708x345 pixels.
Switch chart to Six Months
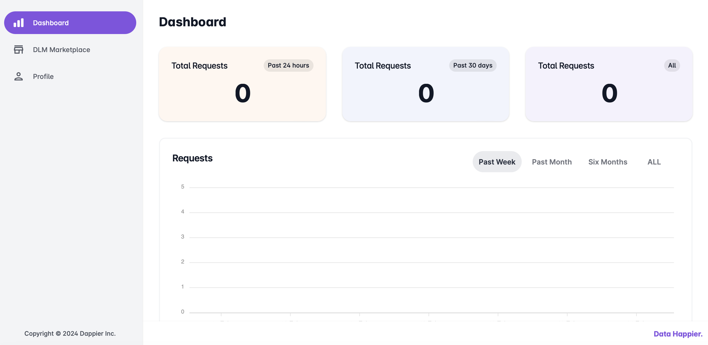coord(607,162)
